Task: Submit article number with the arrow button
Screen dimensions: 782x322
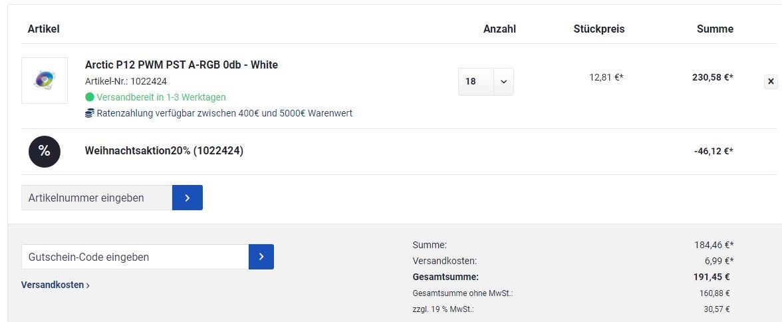Action: point(188,198)
